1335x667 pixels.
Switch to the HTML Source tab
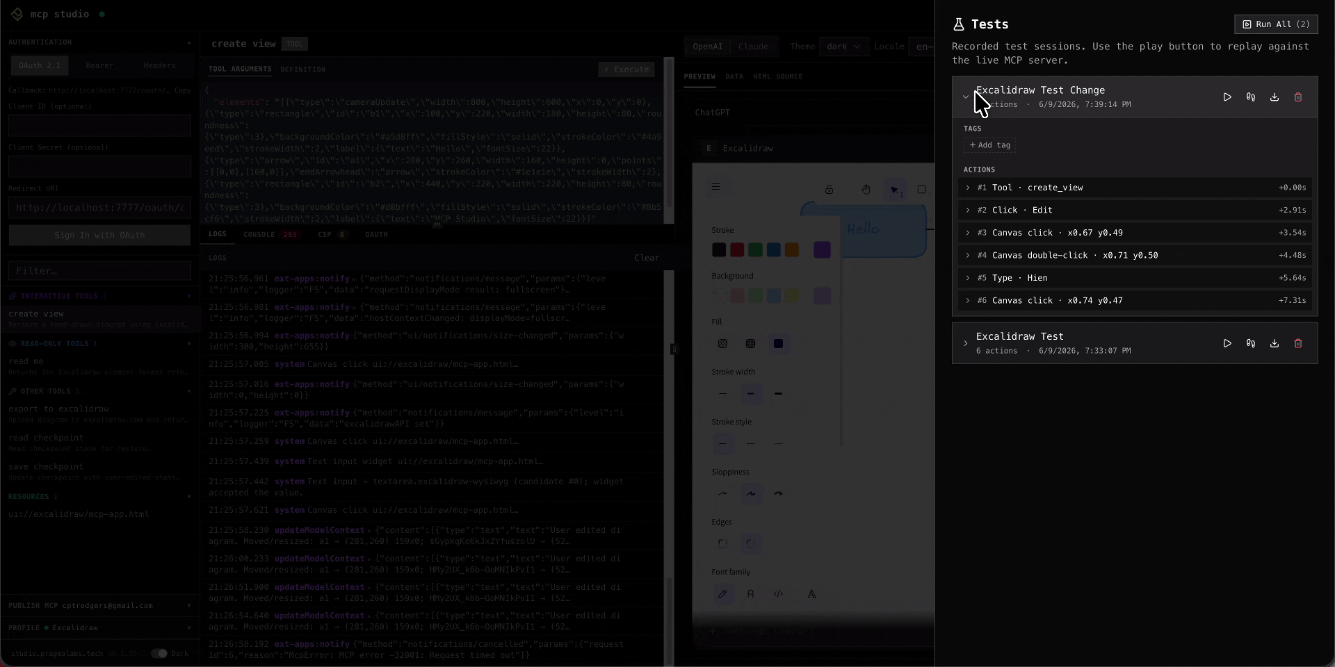click(778, 76)
